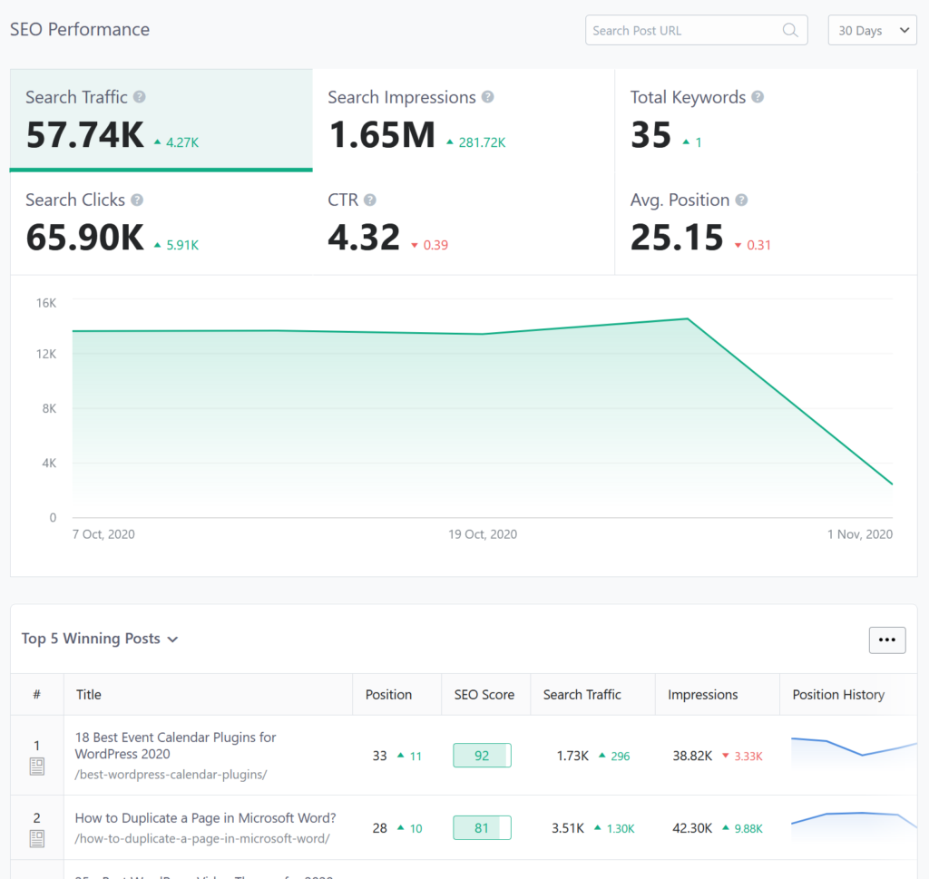Click the post type icon in row 2
The height and width of the screenshot is (879, 929).
point(36,839)
